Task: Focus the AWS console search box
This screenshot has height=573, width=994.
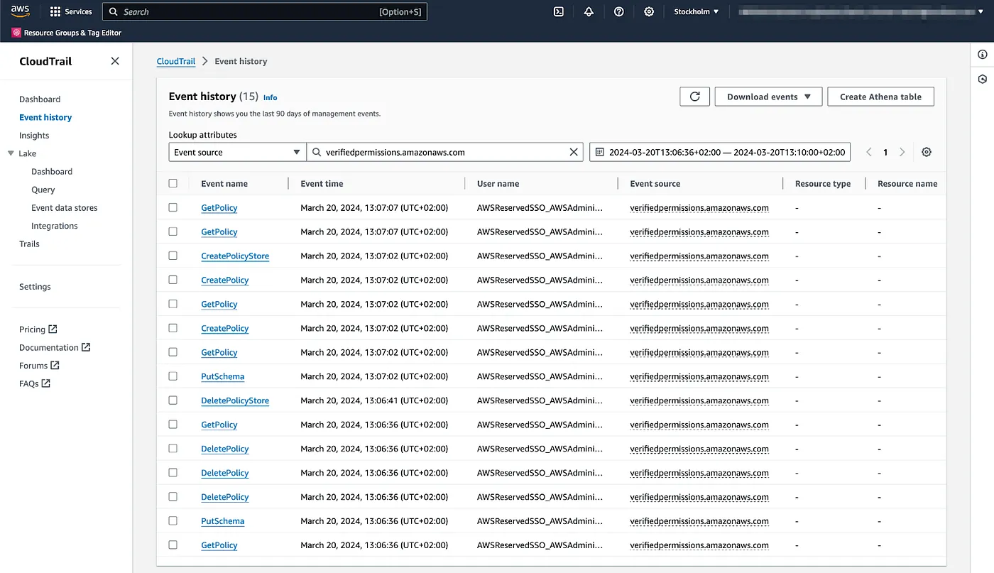Action: [265, 11]
